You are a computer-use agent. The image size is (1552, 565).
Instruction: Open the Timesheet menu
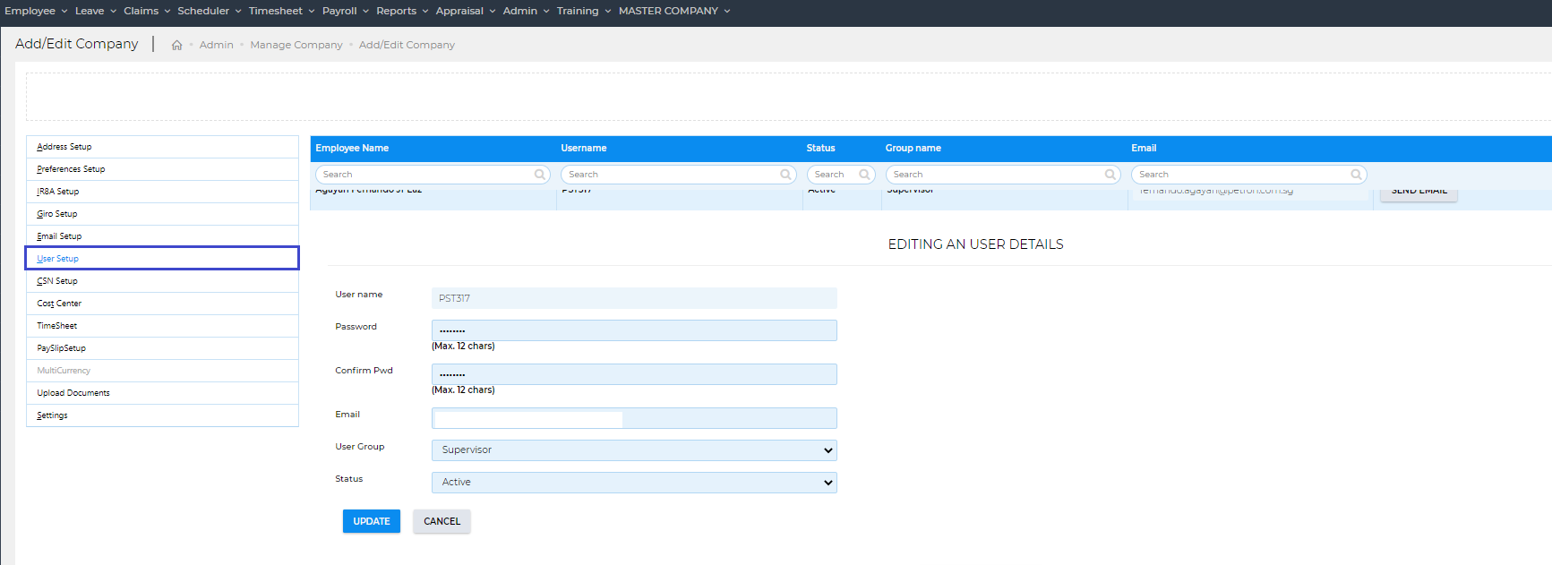282,11
